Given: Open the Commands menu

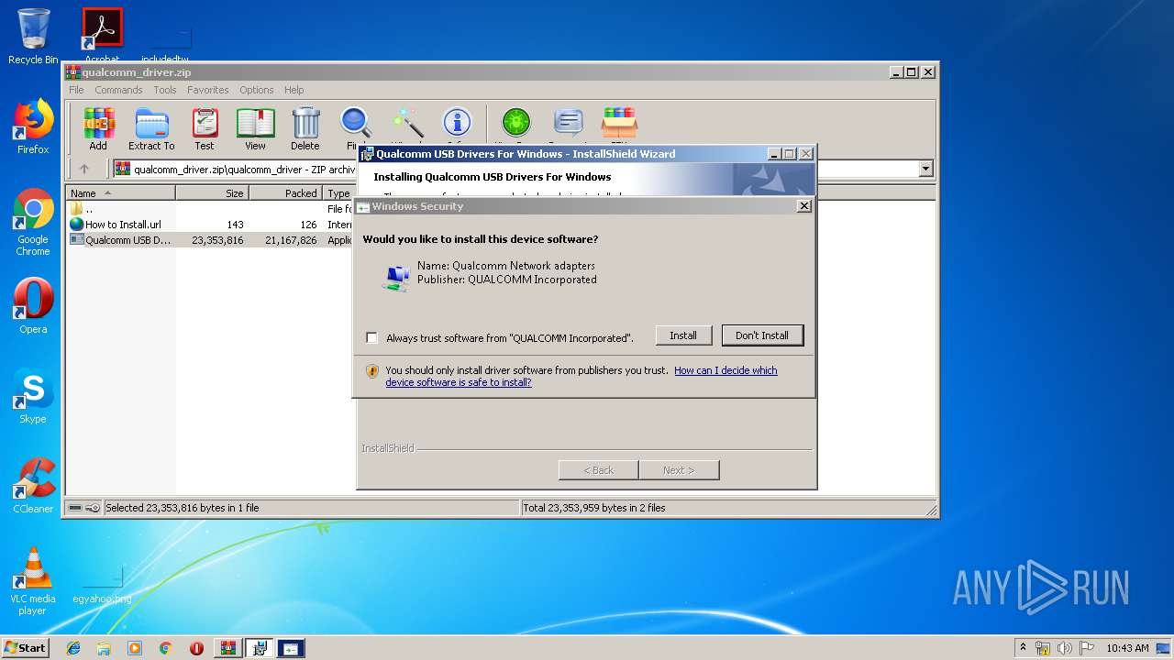Looking at the screenshot, I should click(118, 90).
